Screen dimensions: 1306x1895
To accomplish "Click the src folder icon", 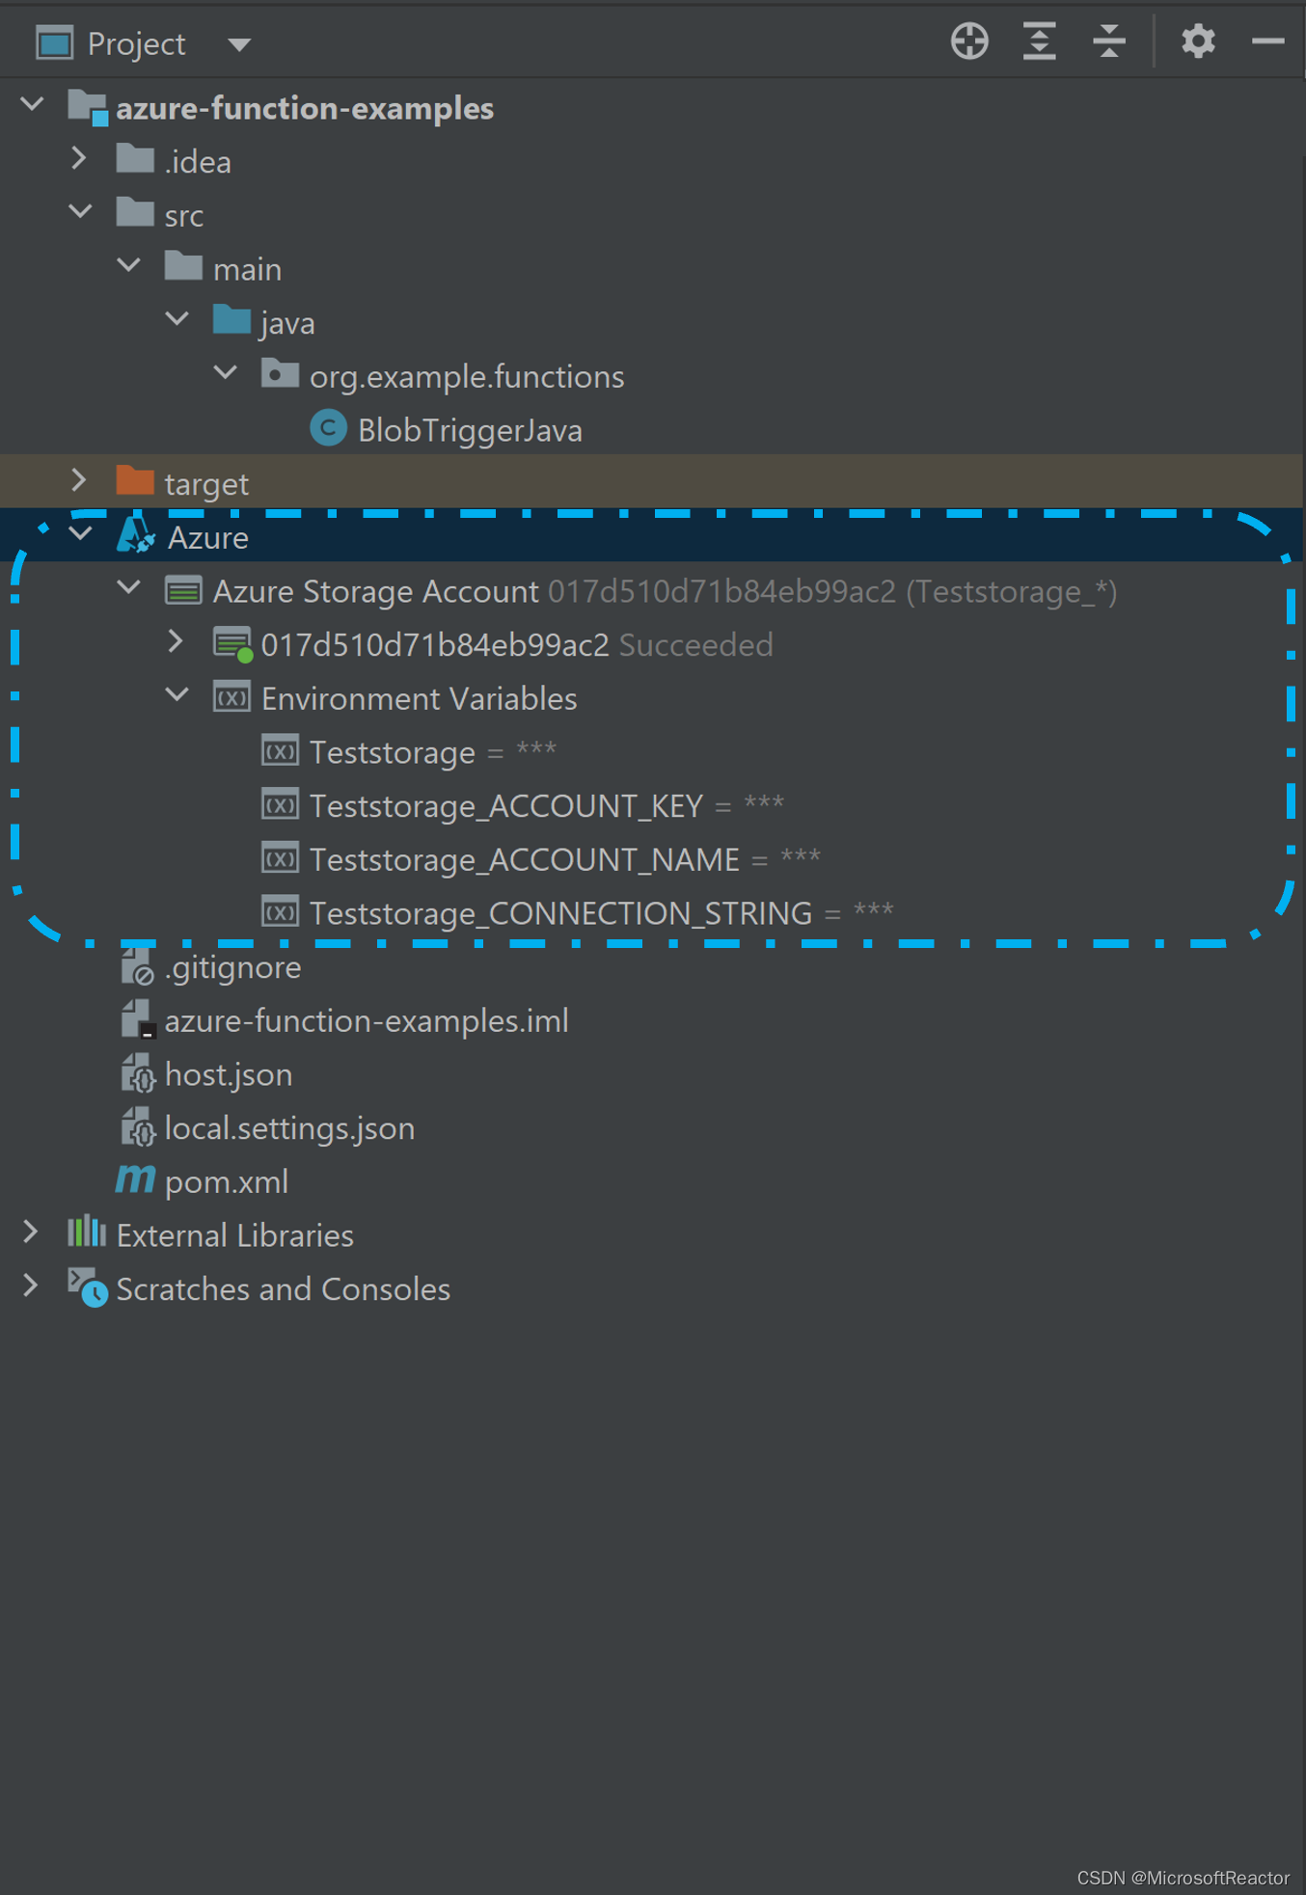I will (135, 212).
